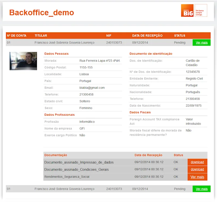Click the DATA DE RECEPÇÃO column header
This screenshot has height=203, width=217.
147,36
